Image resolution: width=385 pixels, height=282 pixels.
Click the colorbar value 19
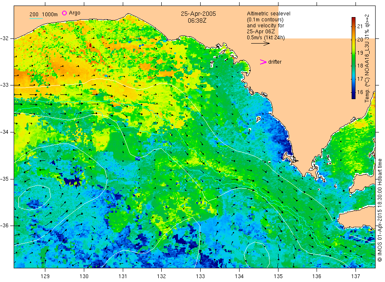[360, 53]
